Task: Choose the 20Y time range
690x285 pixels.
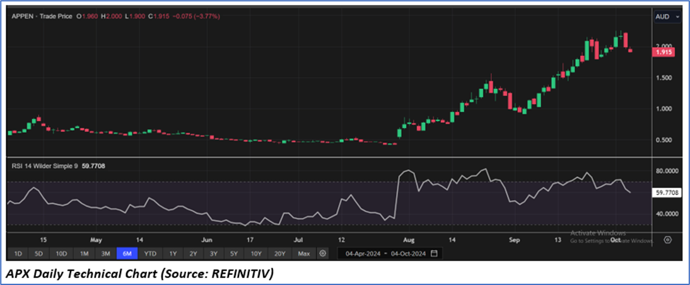Action: [x=280, y=254]
